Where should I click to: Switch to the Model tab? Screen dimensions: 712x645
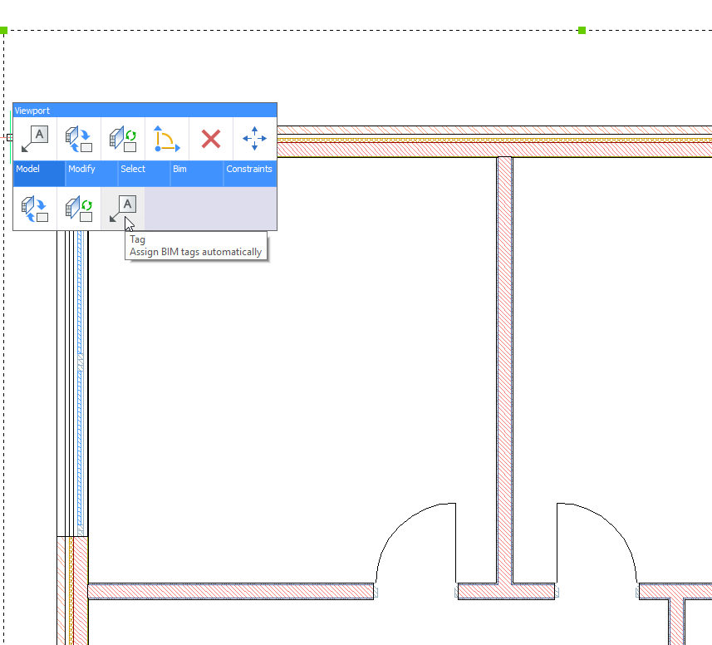pos(38,170)
